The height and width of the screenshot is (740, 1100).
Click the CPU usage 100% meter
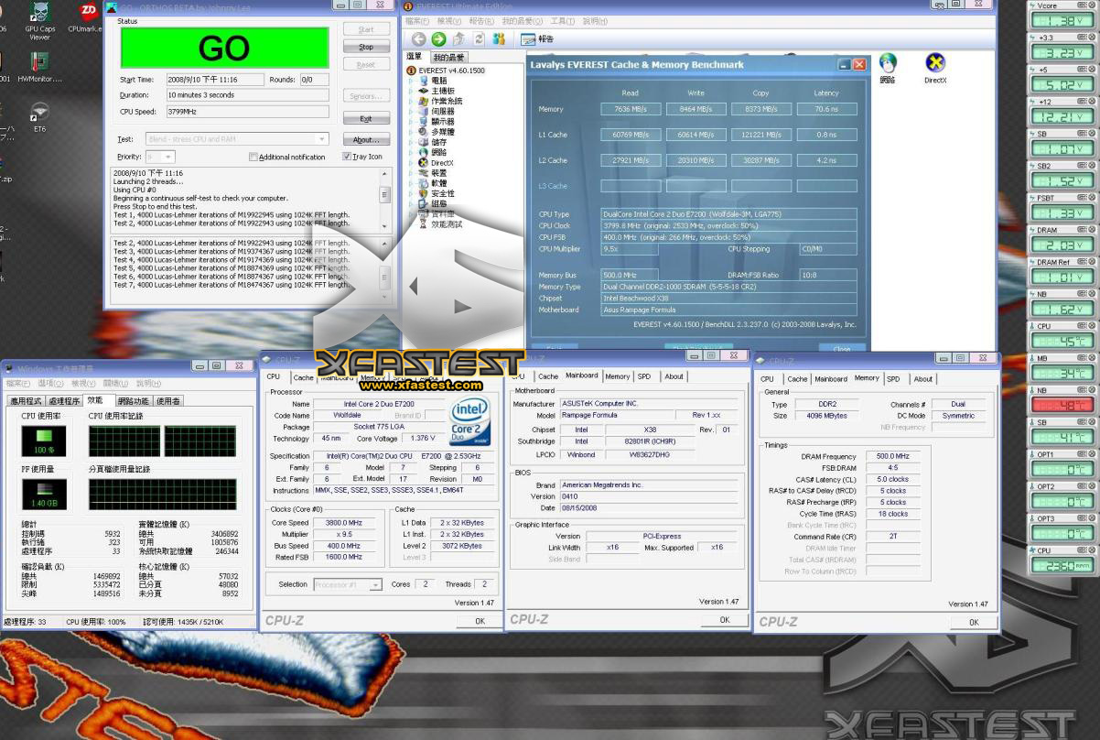click(43, 441)
